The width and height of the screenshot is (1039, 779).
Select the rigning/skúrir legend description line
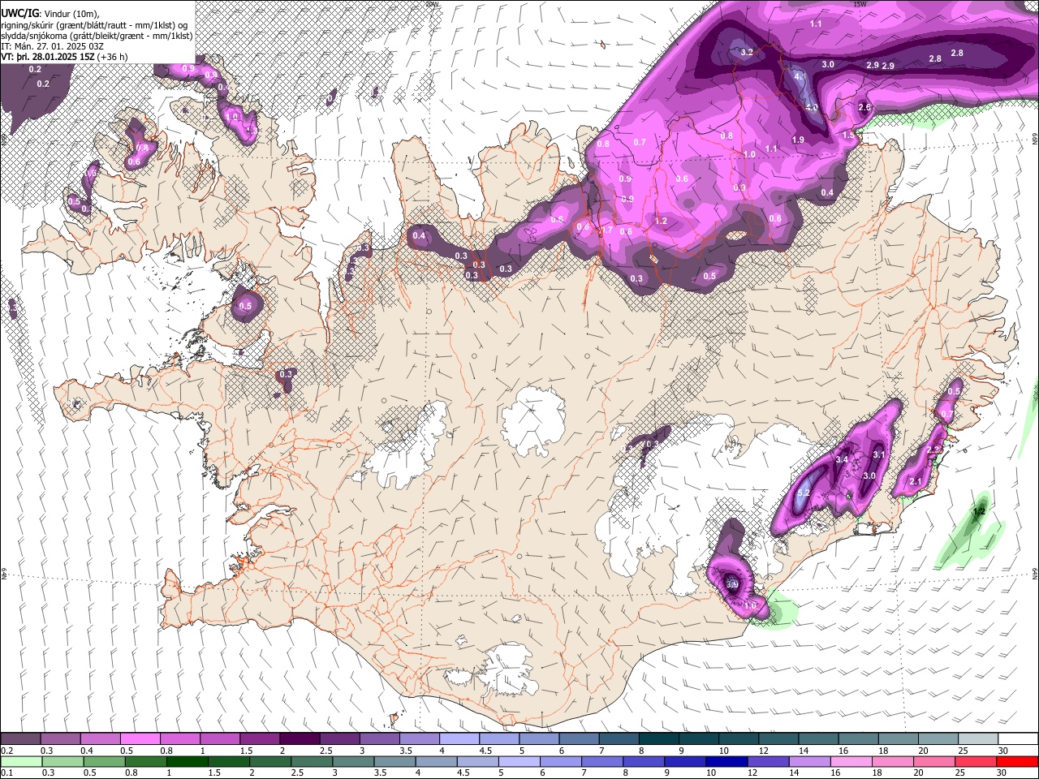pyautogui.click(x=94, y=25)
